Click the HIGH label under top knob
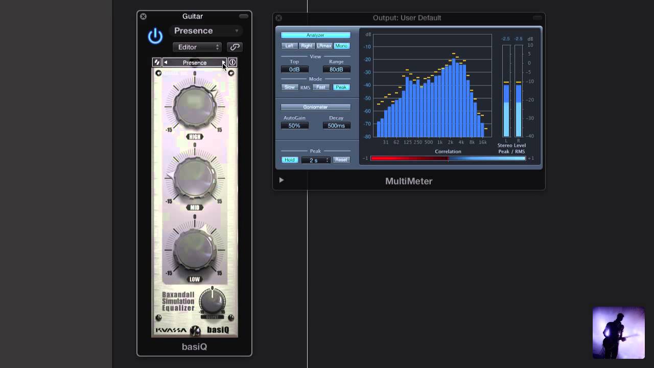654x368 pixels. (x=195, y=137)
